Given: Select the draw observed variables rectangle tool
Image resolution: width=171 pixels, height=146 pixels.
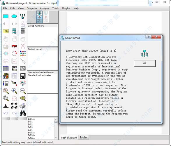Looking at the screenshot, I should pyautogui.click(x=6, y=16).
